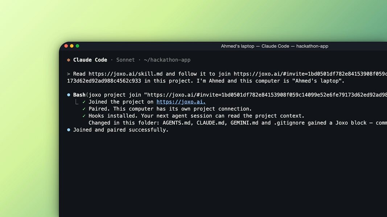Click 'CLAUDE.md' in the changed files line
Viewport: 387px width, 217px height.
pyautogui.click(x=210, y=123)
